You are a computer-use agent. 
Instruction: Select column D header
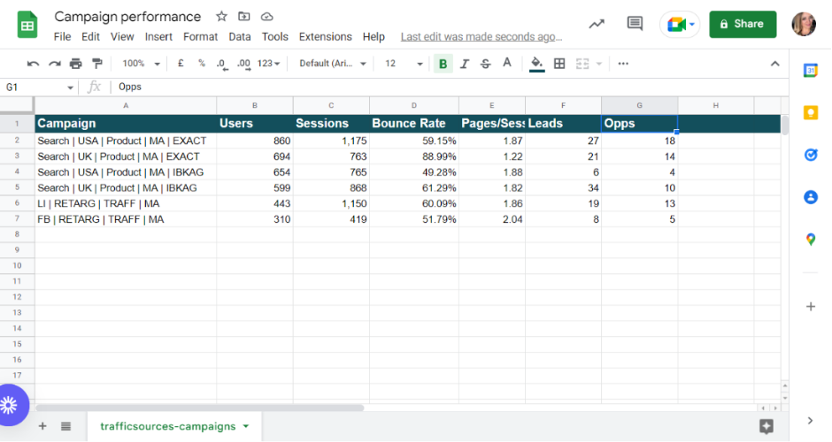414,105
